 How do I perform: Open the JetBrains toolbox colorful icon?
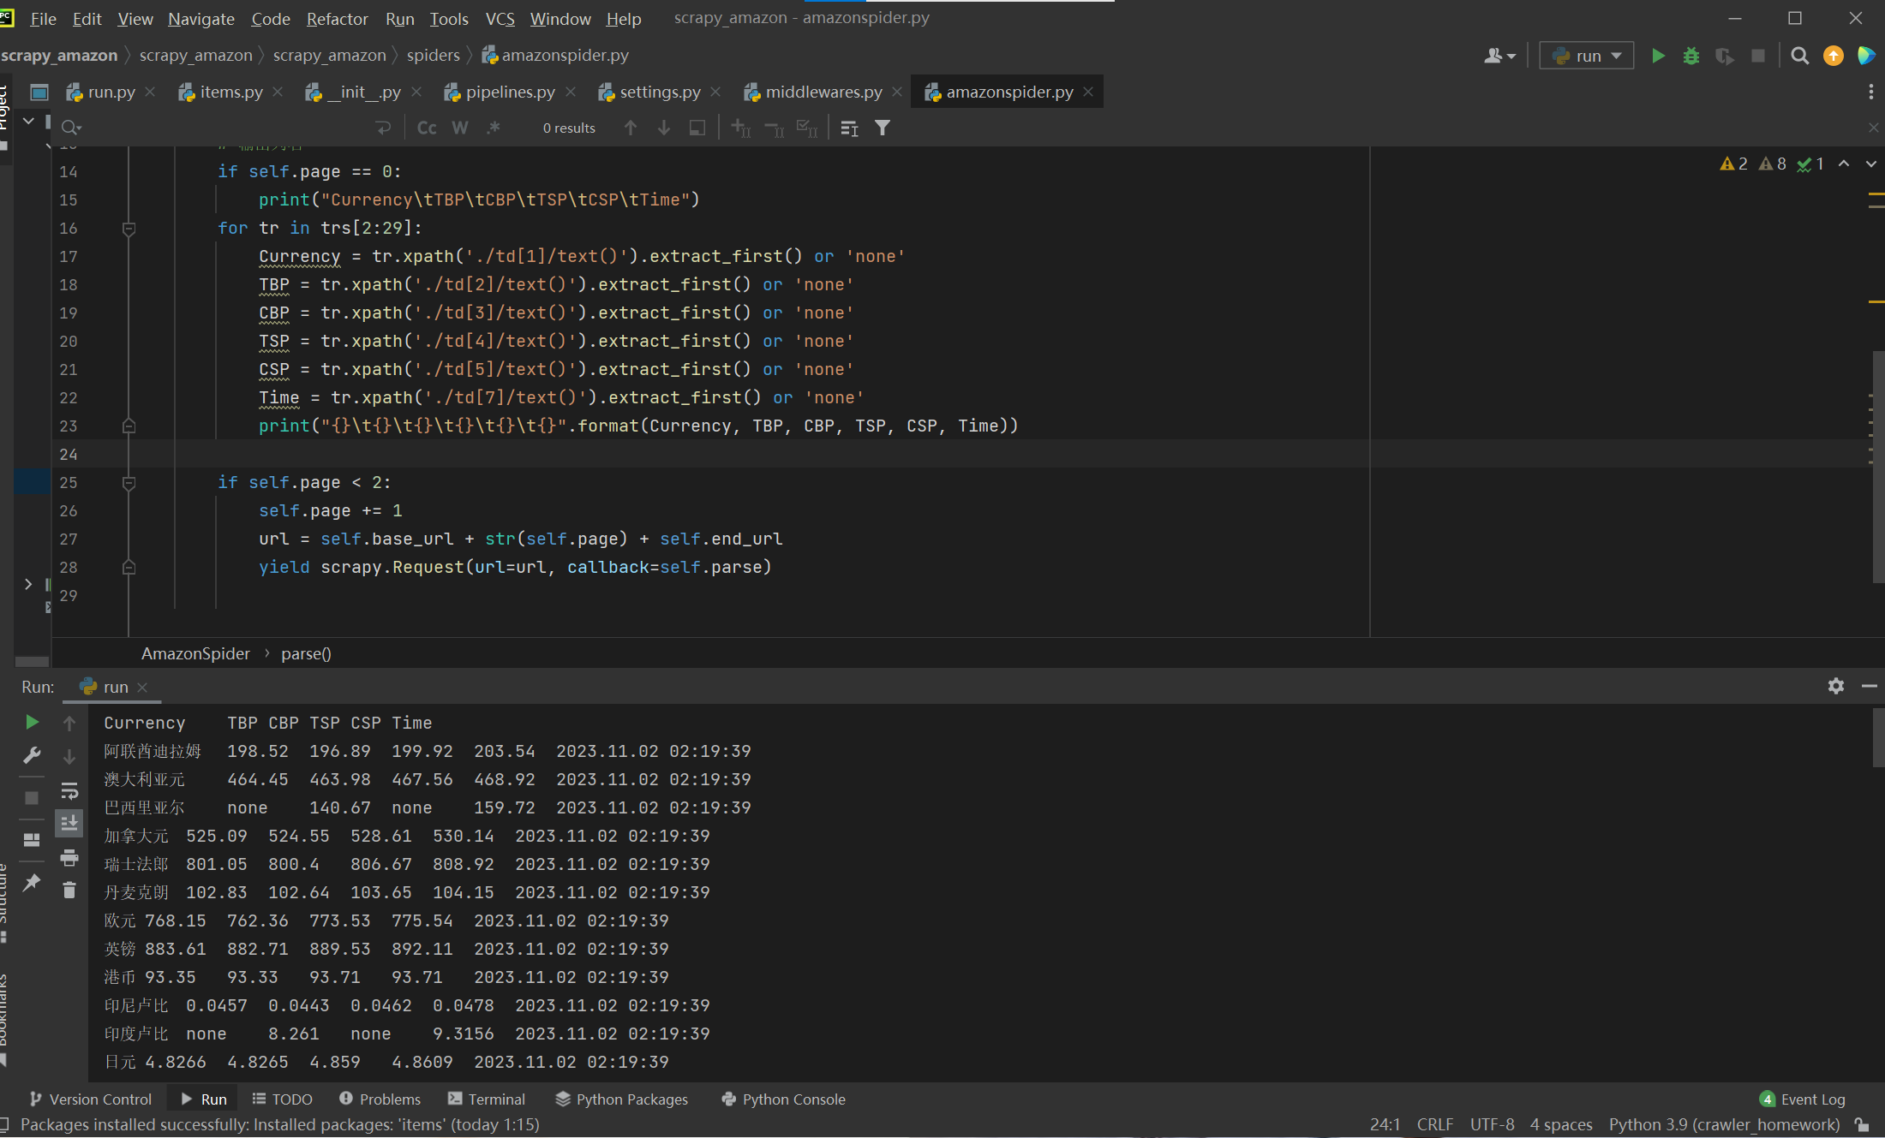pos(1865,57)
